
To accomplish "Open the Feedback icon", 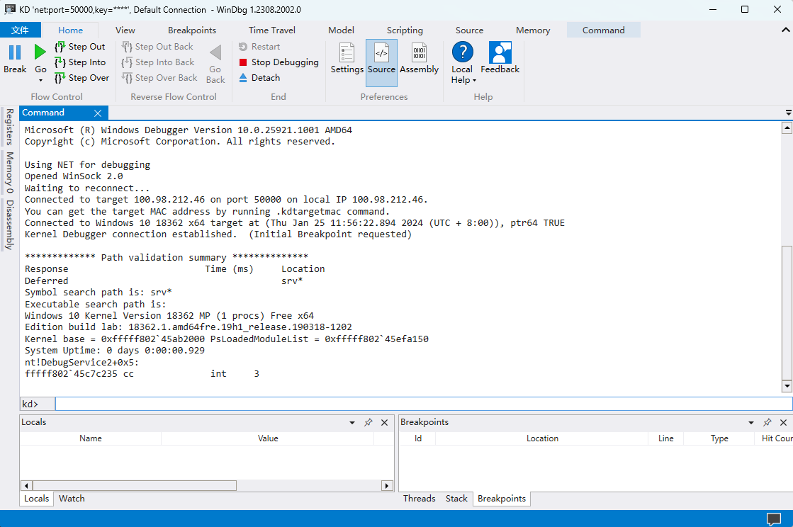I will (500, 53).
